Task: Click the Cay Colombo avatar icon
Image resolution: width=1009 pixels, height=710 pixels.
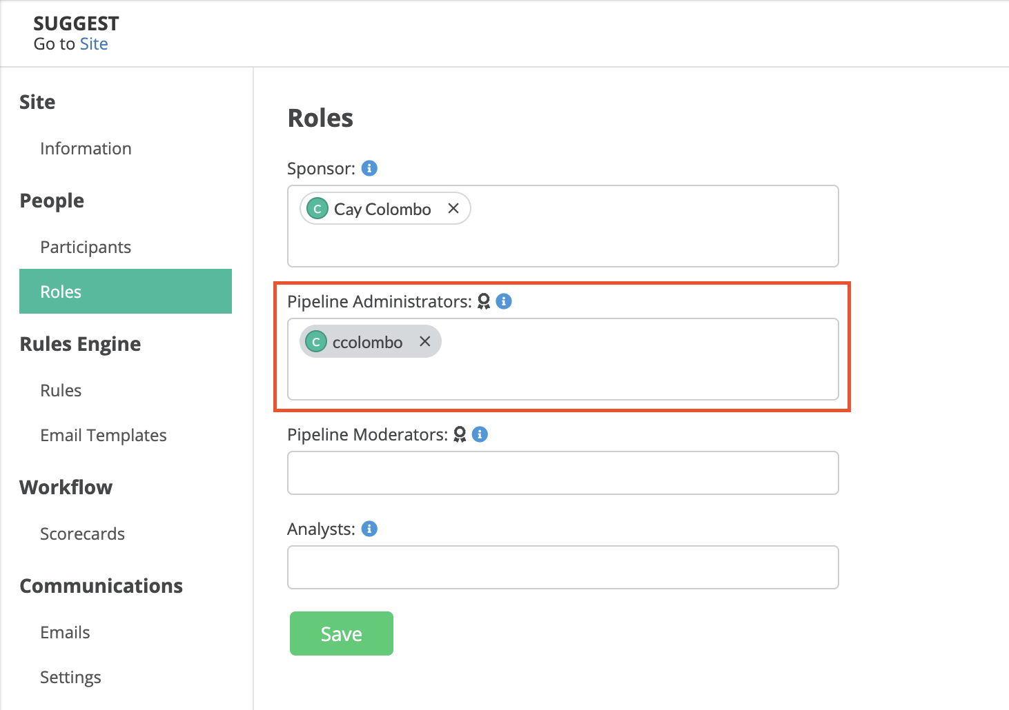Action: pyautogui.click(x=317, y=209)
